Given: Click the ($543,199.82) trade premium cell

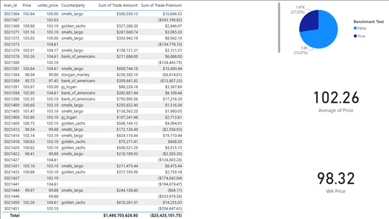Looking at the screenshot, I should (170, 20).
